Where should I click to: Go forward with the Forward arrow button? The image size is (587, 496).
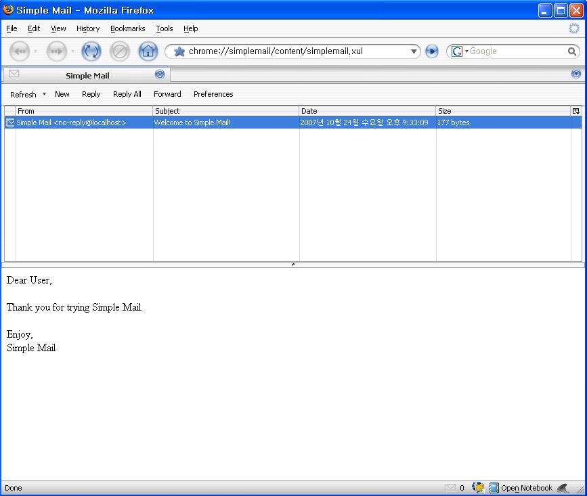[x=56, y=51]
